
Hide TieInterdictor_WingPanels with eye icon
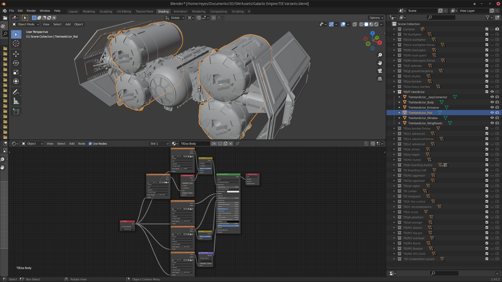492,123
